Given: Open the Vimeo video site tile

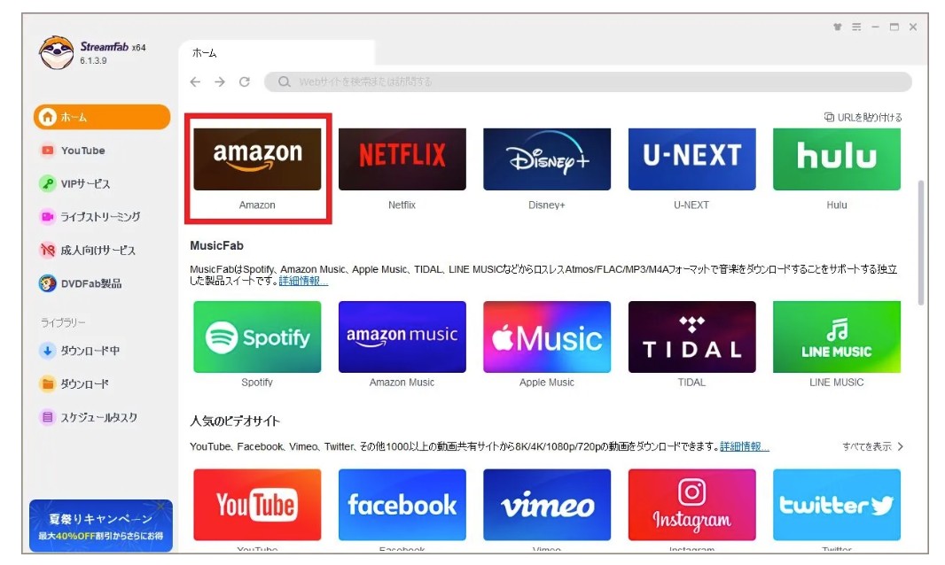Looking at the screenshot, I should pyautogui.click(x=547, y=505).
